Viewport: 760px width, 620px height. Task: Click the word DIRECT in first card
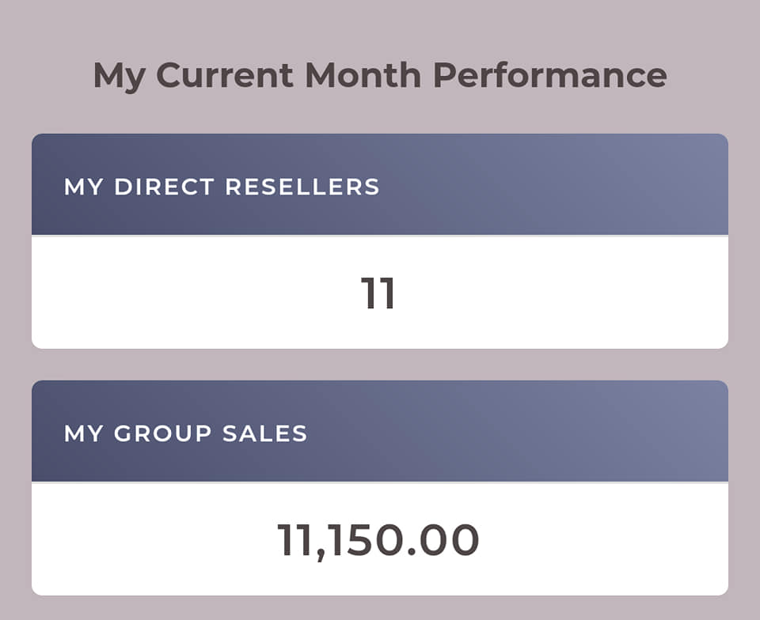point(165,187)
